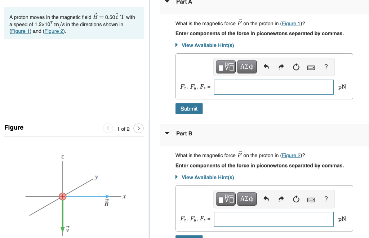369x238 pixels.
Task: Submit the Part A answer
Action: (x=189, y=109)
